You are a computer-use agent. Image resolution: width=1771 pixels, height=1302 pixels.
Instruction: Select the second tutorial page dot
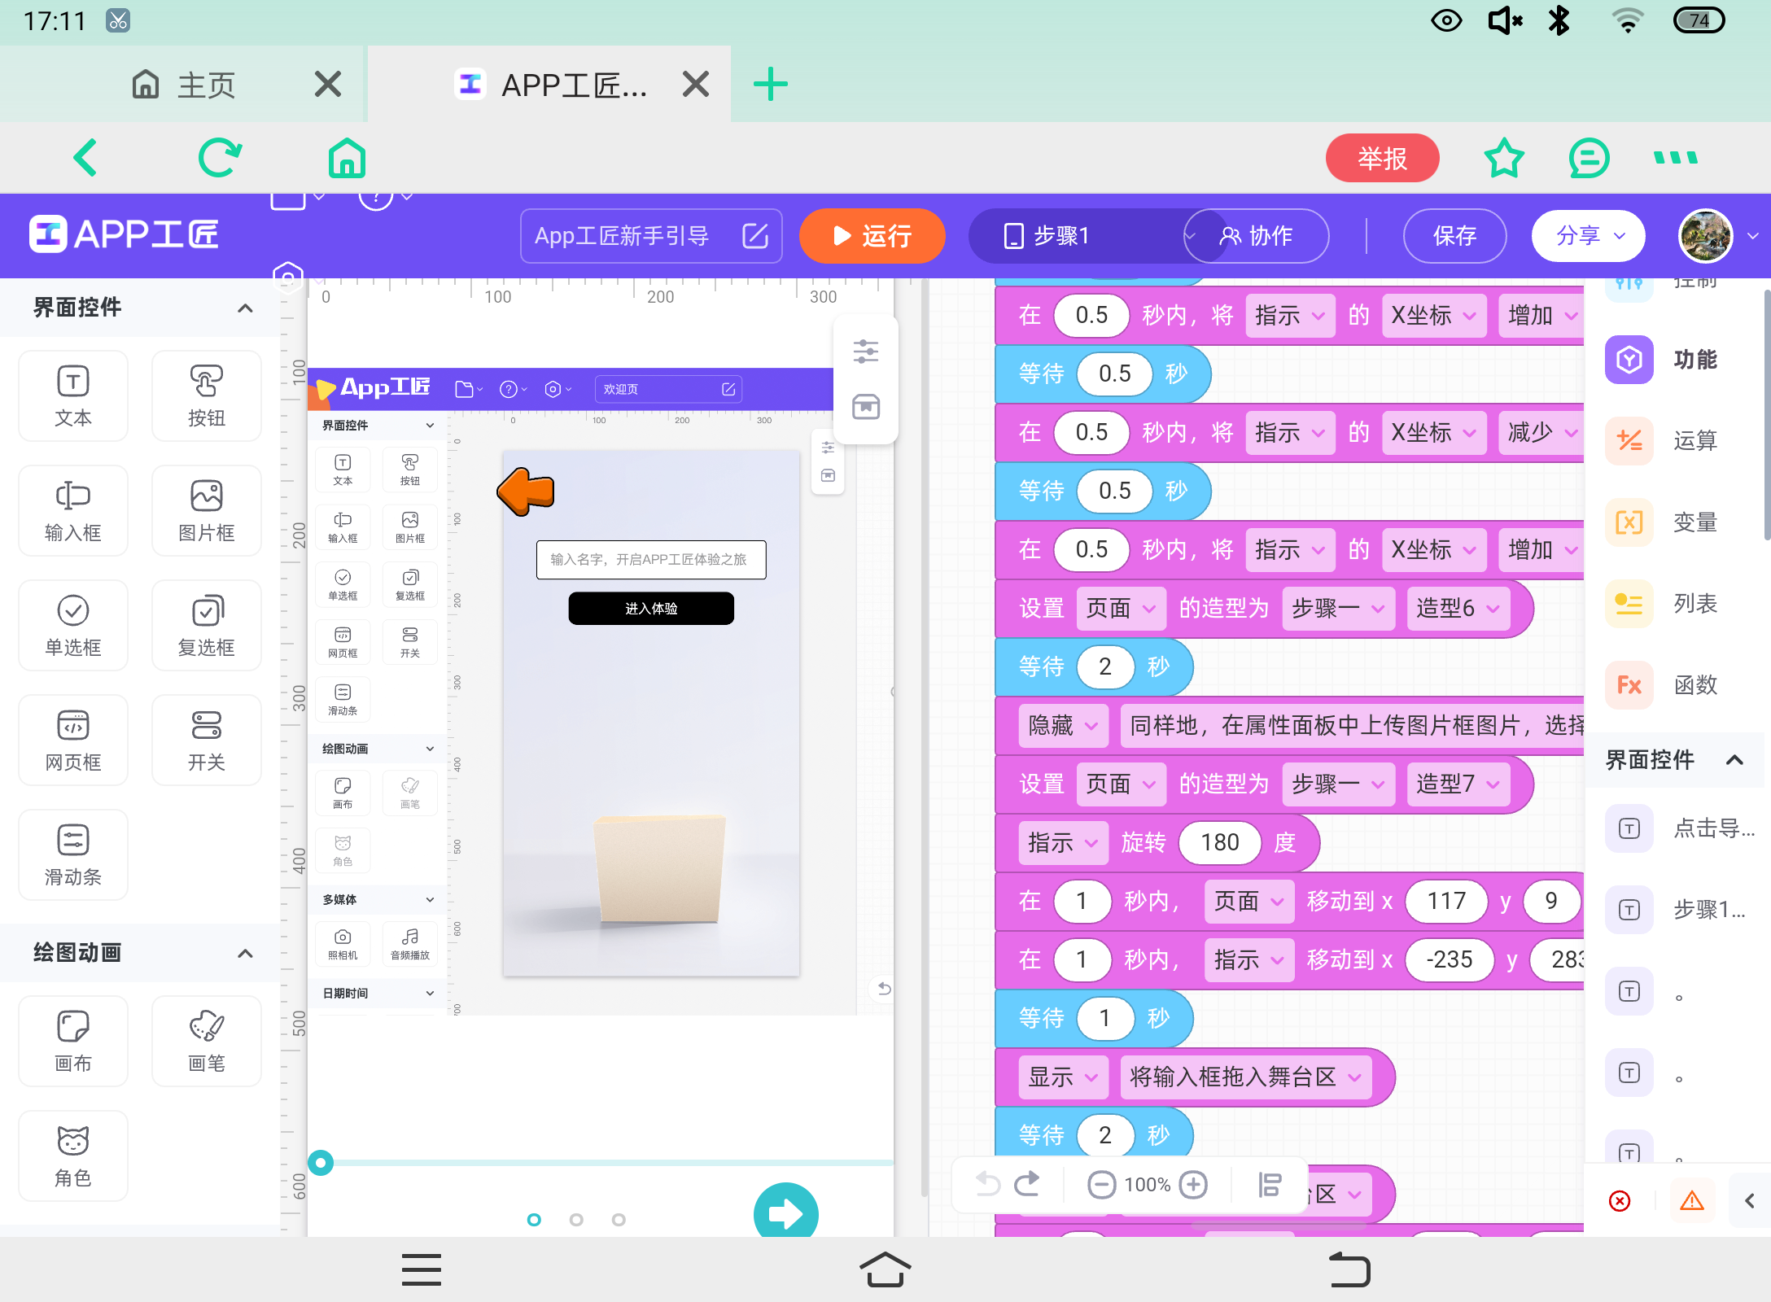[x=576, y=1220]
